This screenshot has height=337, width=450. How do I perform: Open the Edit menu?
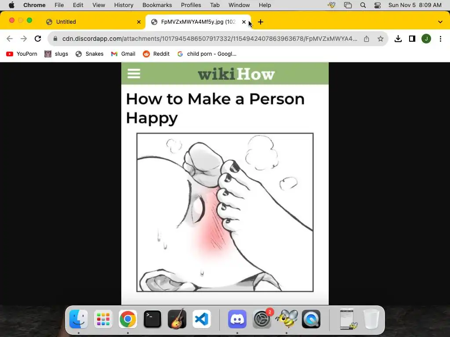[x=78, y=5]
